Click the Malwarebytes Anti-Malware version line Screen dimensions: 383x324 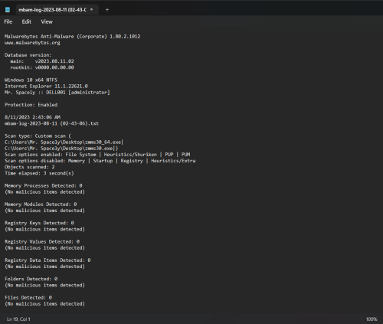coord(72,36)
